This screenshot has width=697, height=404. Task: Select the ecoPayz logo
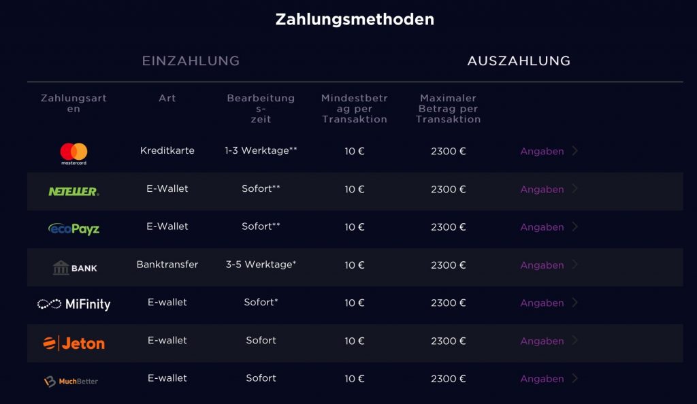(x=74, y=229)
